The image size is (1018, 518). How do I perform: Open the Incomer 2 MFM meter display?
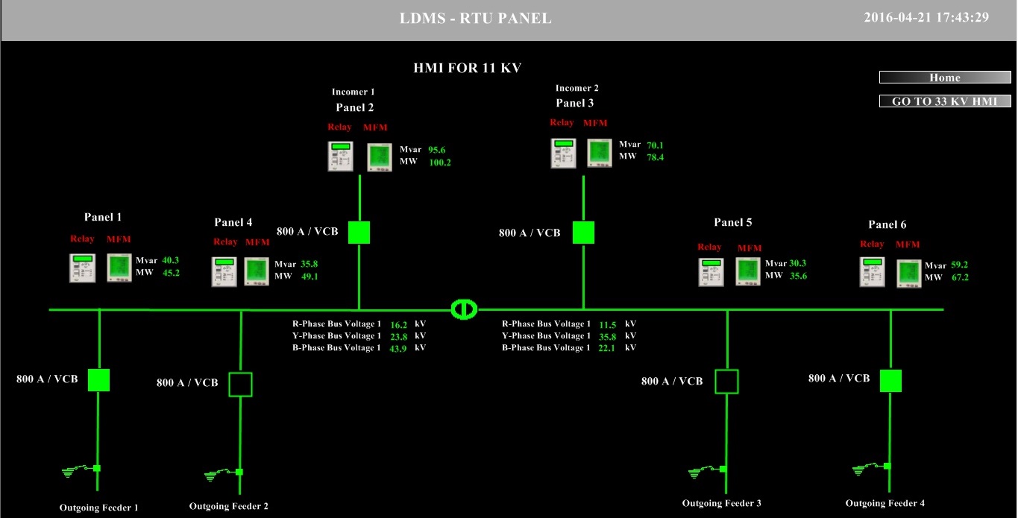click(x=600, y=153)
